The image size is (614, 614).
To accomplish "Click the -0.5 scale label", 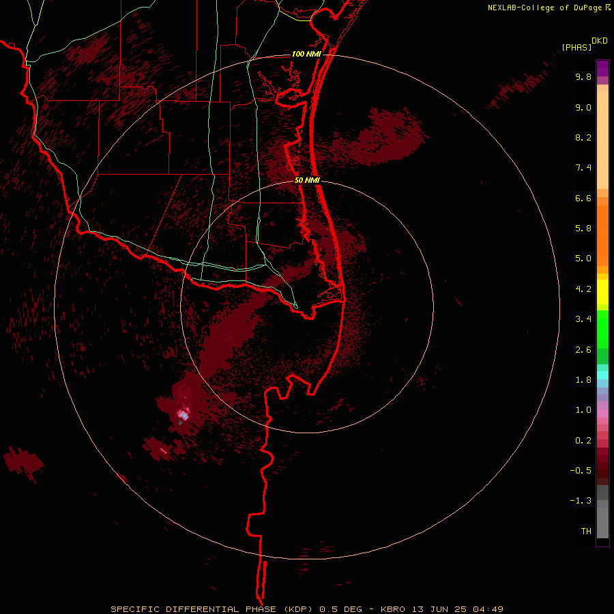I will [x=581, y=471].
